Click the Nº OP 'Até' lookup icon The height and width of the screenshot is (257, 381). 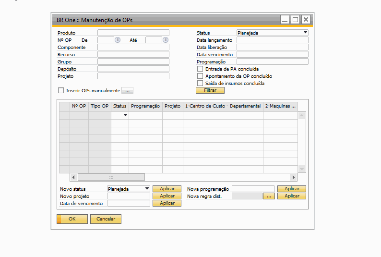[166, 40]
